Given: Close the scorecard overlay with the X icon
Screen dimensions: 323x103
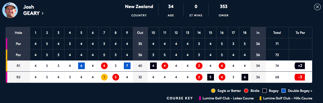Looking at the screenshot, I should tap(317, 7).
